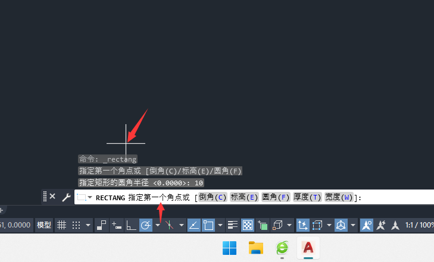
Task: Toggle polar tracking icon
Action: click(x=146, y=225)
